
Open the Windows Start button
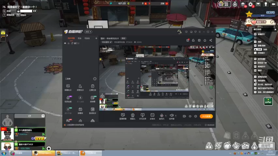click(4, 153)
